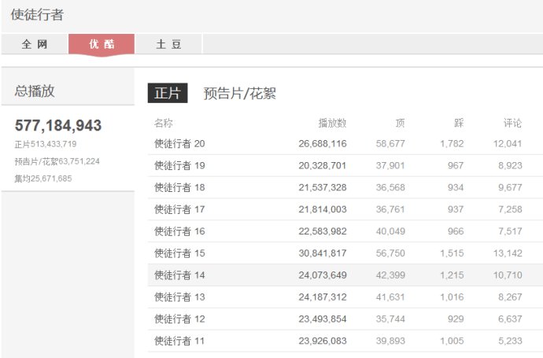Click likes value 58,677
The height and width of the screenshot is (358, 543).
click(x=390, y=144)
